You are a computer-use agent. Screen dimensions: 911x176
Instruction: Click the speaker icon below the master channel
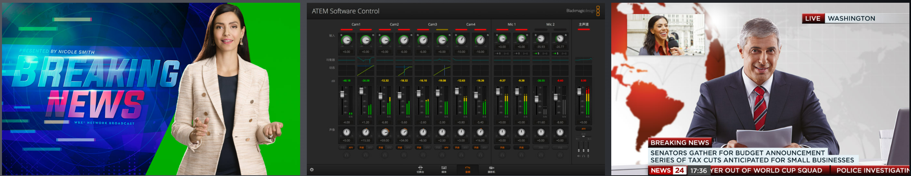579,156
